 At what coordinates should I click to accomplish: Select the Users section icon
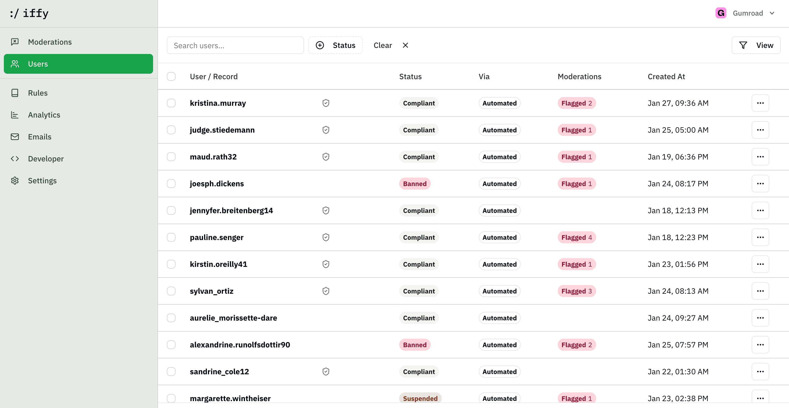coord(15,64)
